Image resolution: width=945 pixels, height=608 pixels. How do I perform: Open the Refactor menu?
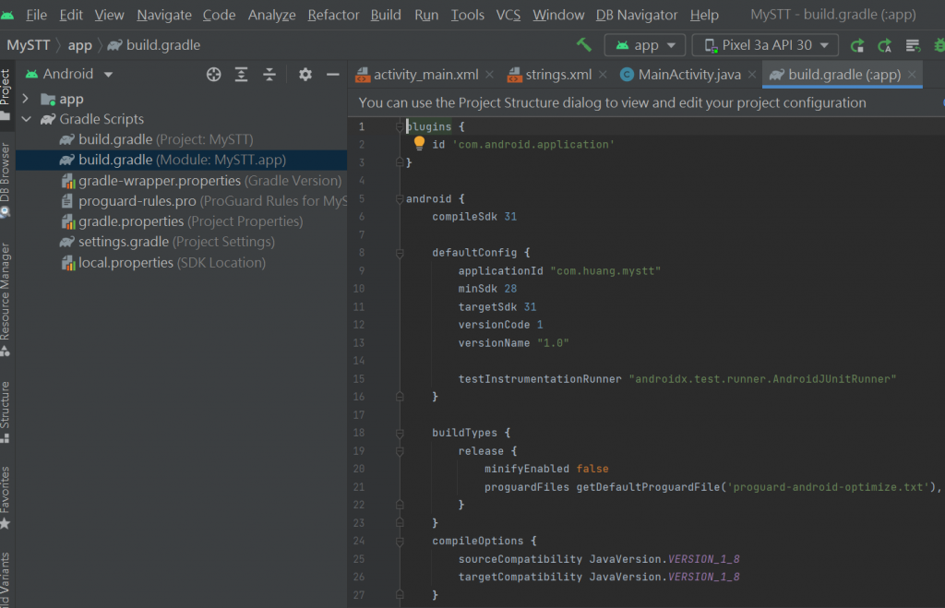[x=333, y=15]
